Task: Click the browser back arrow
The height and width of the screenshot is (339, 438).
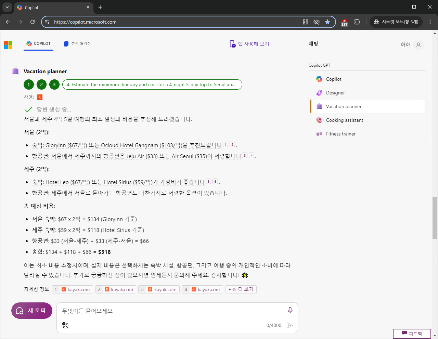Action: tap(8, 22)
